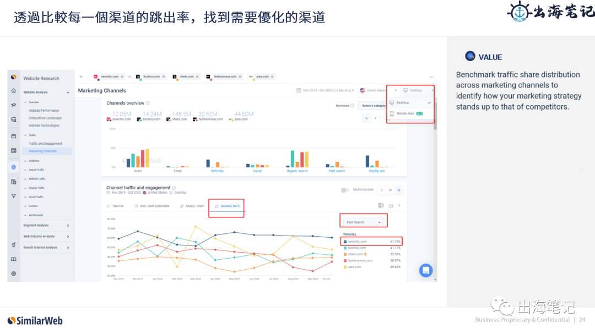Open the storefront icon in left rail

pyautogui.click(x=14, y=136)
